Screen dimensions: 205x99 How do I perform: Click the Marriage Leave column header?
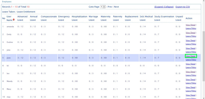(93, 18)
